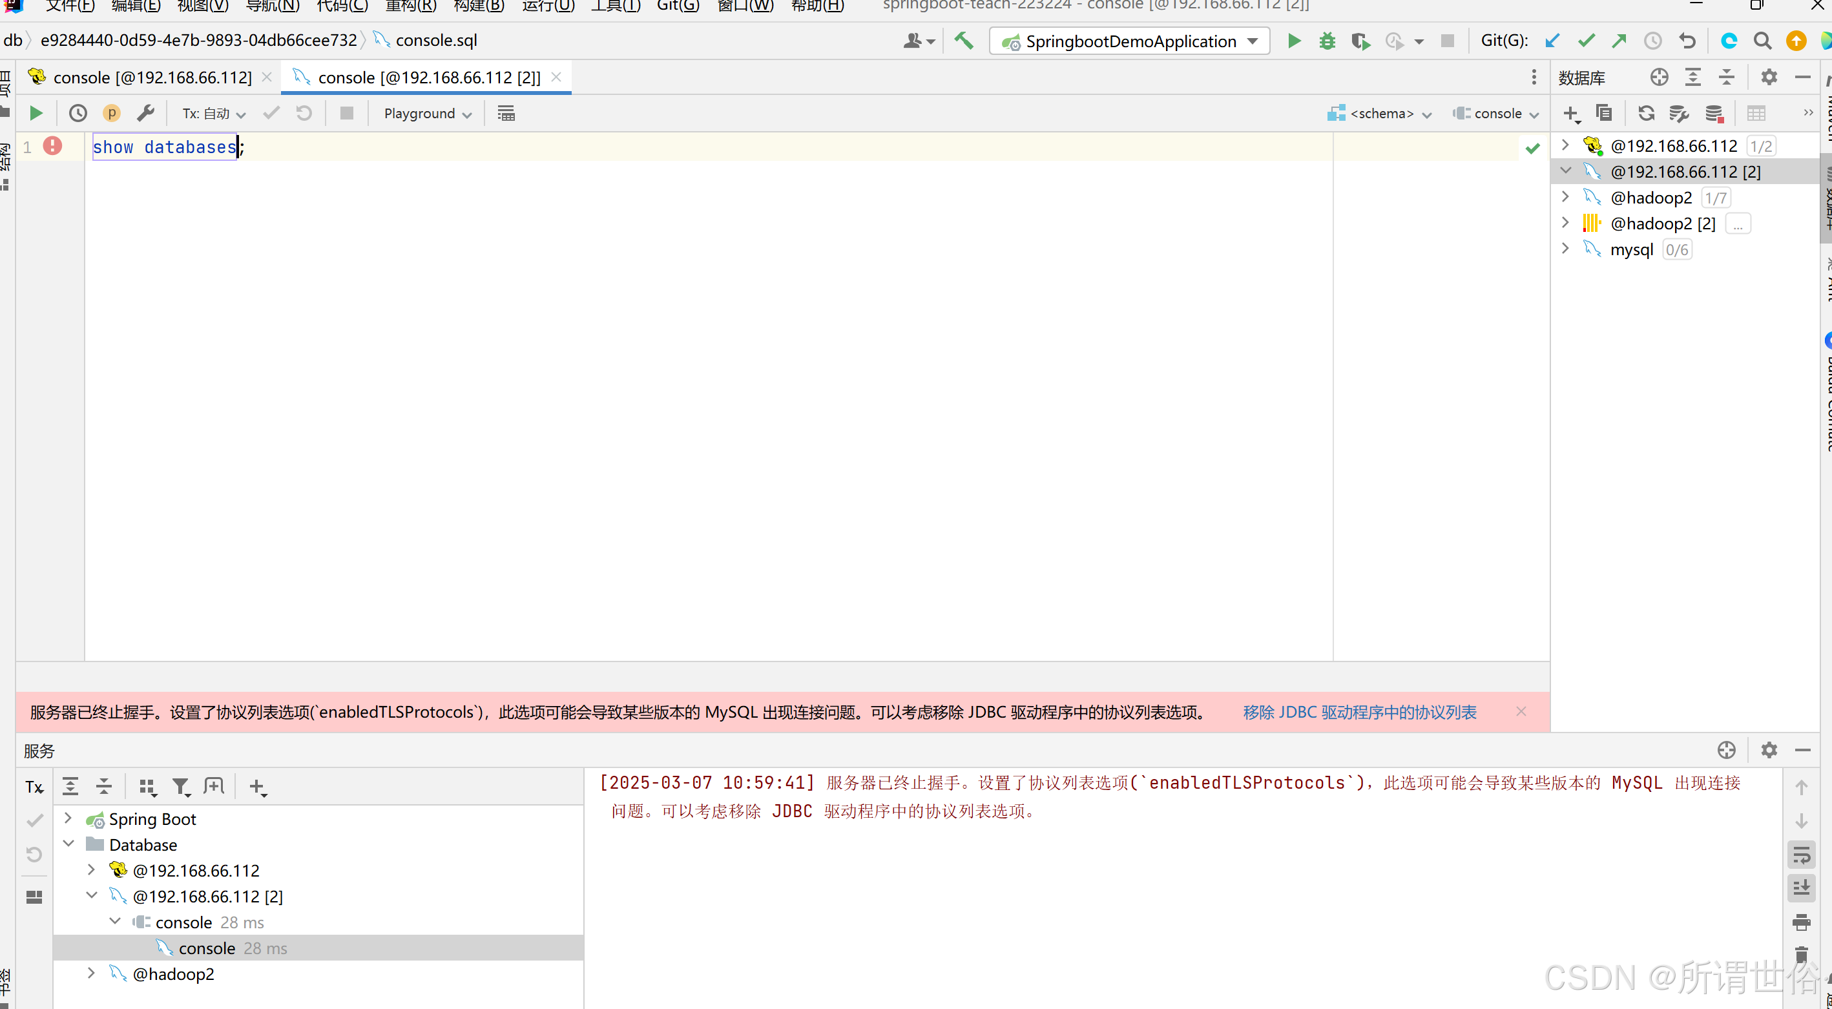Click the wrench settings icon in console toolbar
Viewport: 1832px width, 1009px height.
[145, 113]
